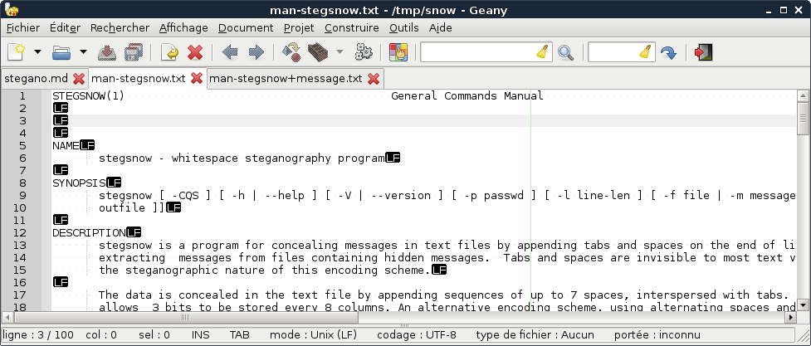The width and height of the screenshot is (811, 346).
Task: Switch to the stegano.md tab
Action: coord(36,79)
